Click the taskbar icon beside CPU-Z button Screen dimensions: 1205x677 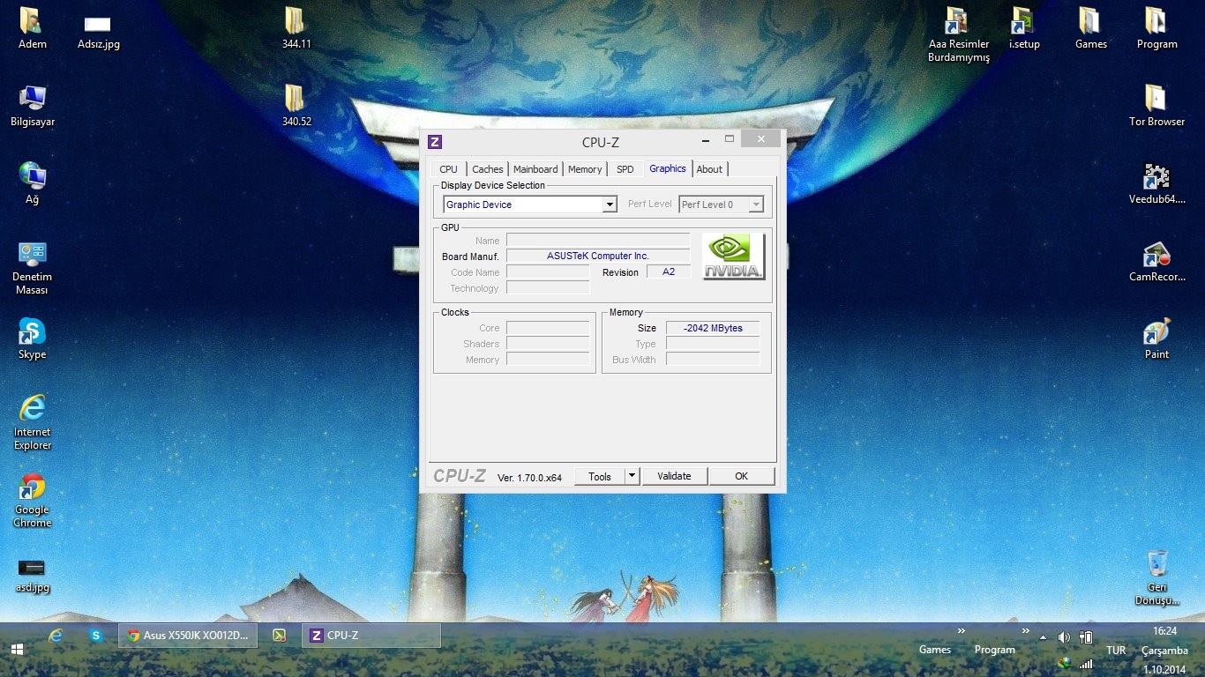(279, 636)
